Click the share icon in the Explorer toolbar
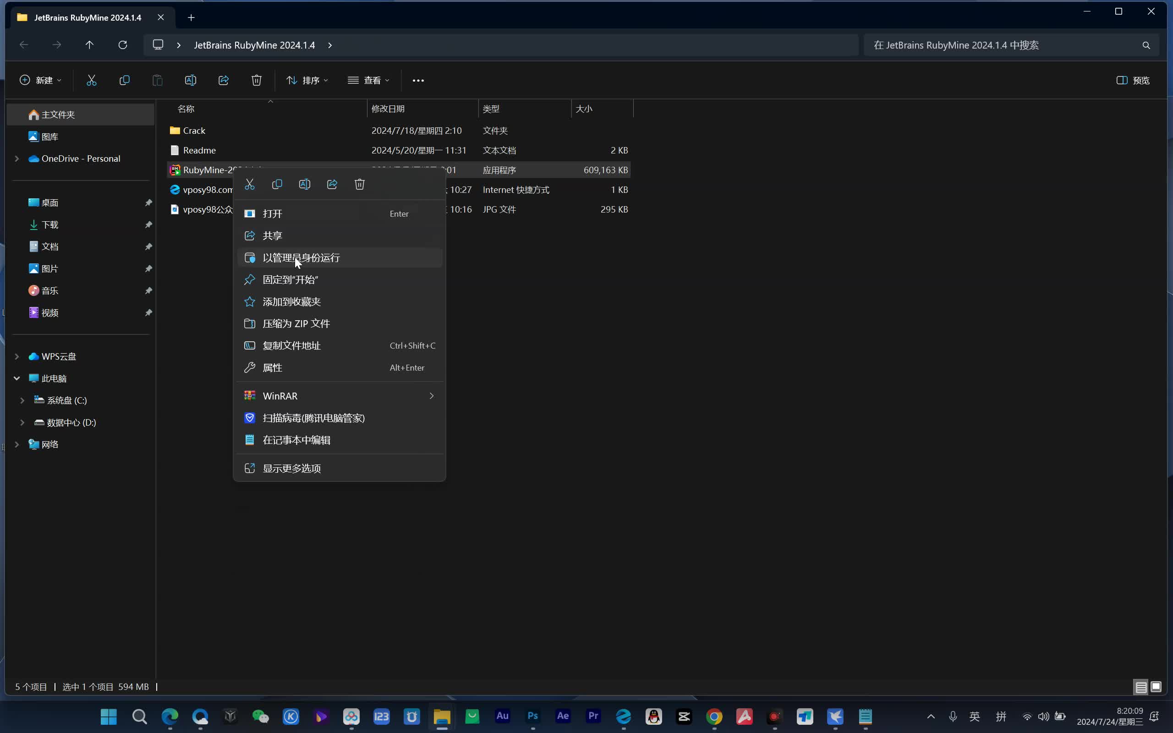The image size is (1173, 733). click(224, 81)
